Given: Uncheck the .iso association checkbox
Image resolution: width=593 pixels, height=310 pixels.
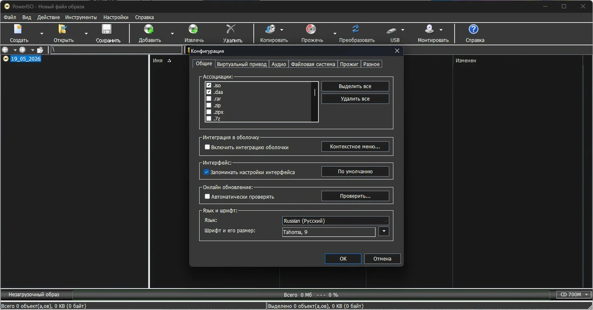Looking at the screenshot, I should coord(209,85).
